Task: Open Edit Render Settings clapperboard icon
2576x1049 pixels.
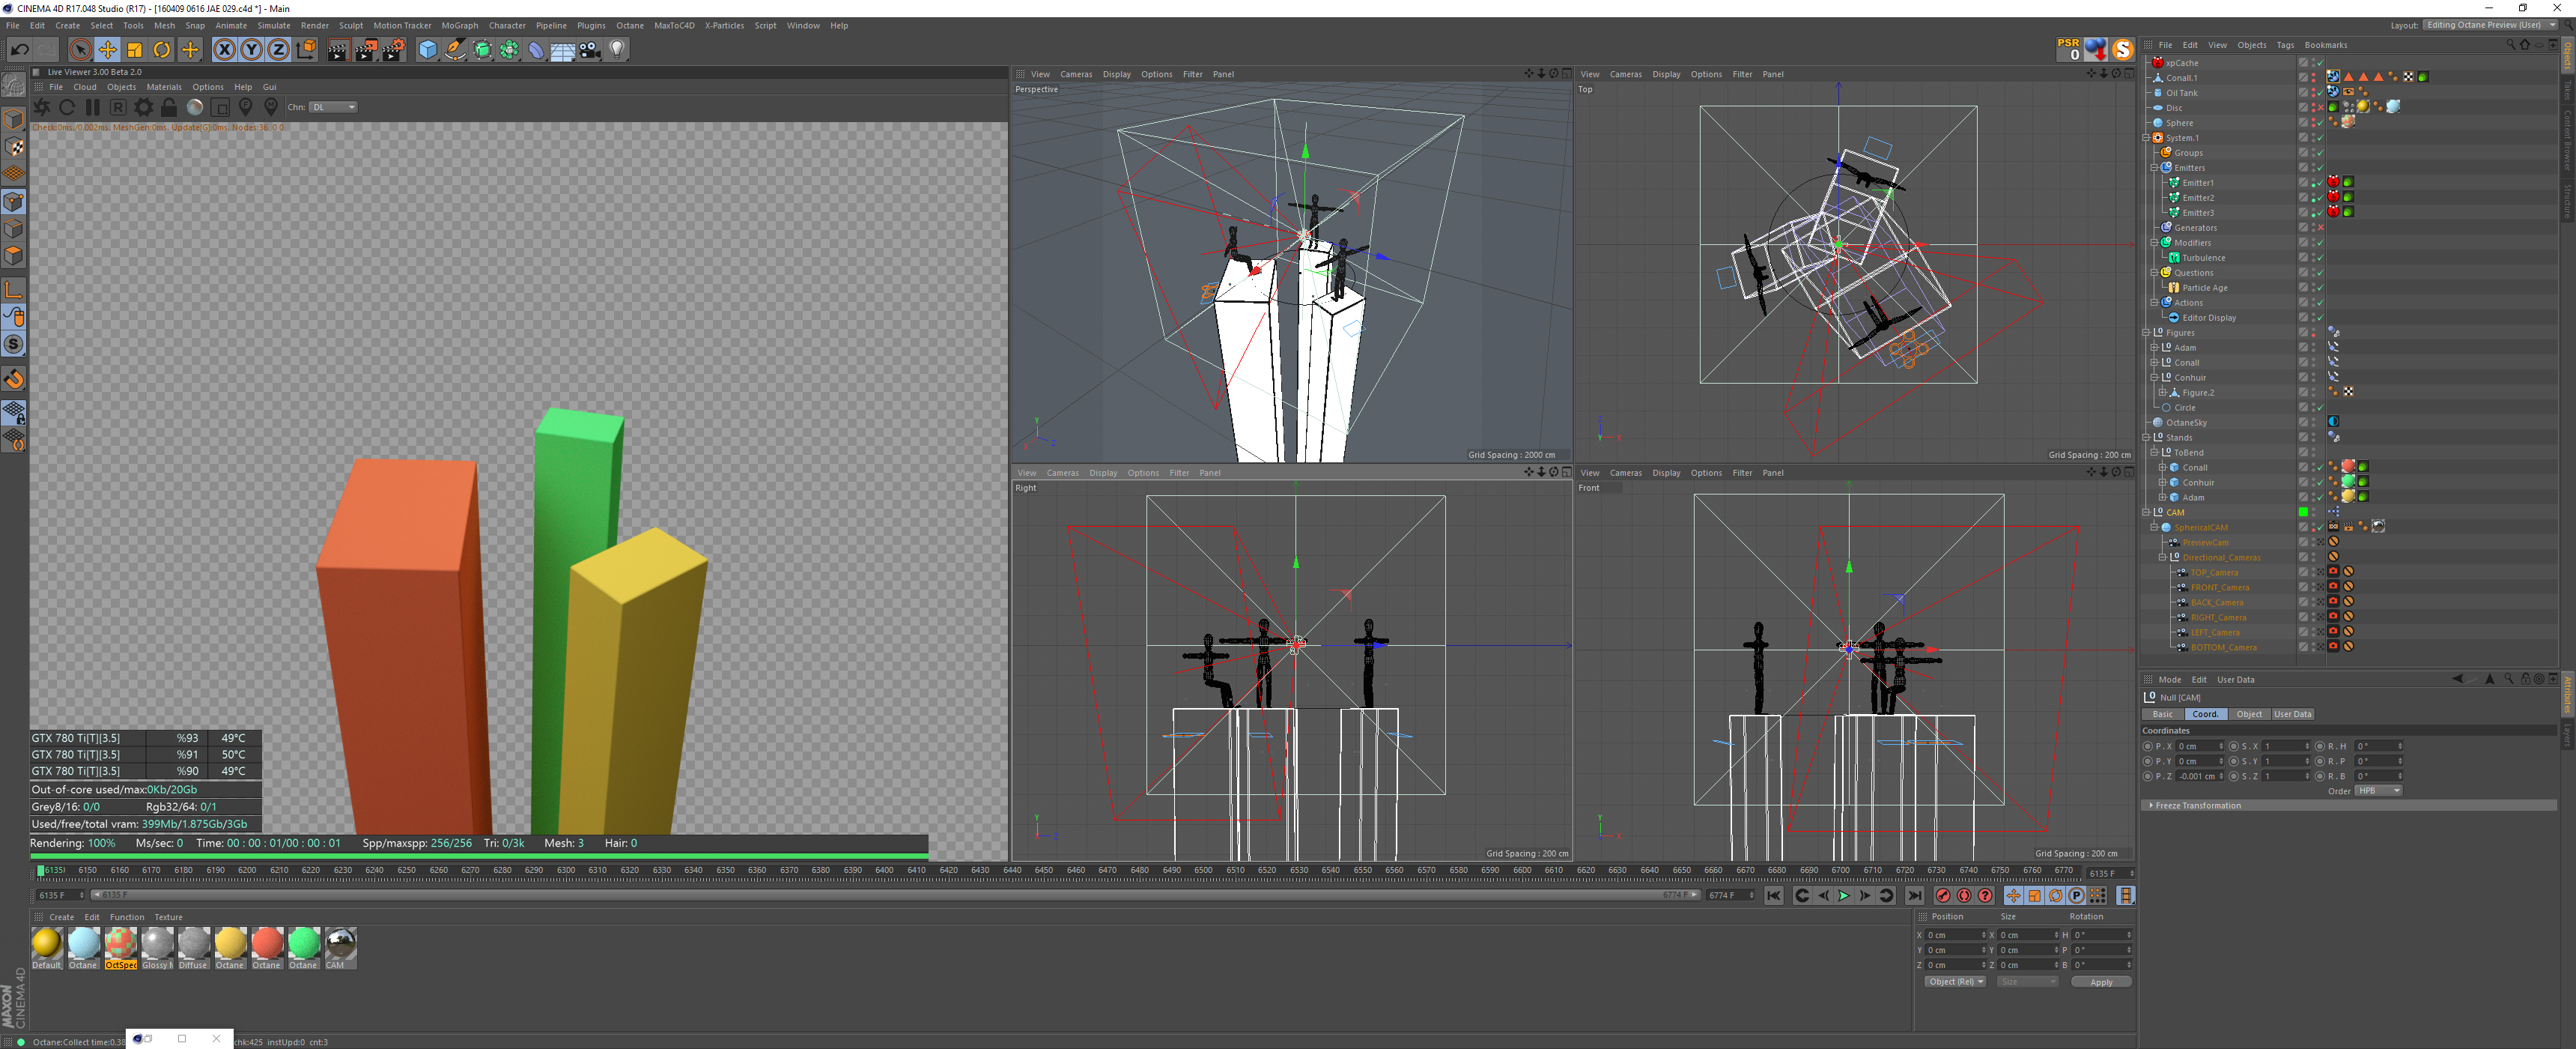Action: tap(393, 49)
